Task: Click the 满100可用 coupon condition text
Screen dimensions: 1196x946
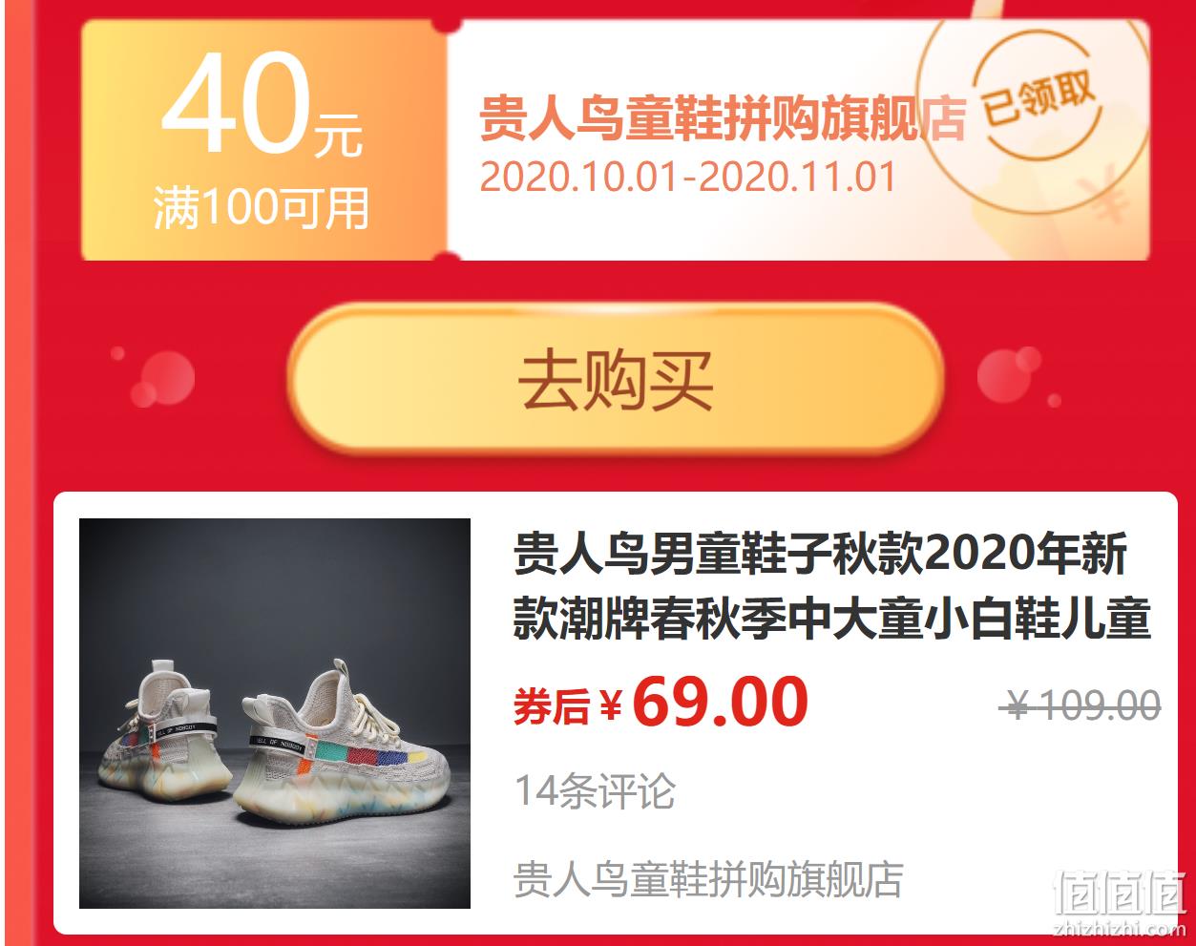Action: point(262,208)
